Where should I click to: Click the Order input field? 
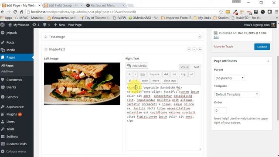tap(220, 110)
